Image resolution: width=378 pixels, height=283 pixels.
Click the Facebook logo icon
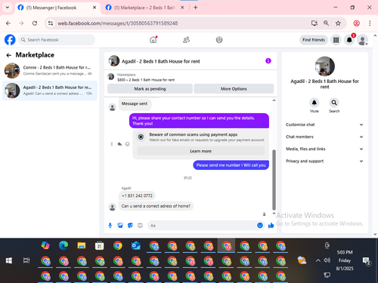point(10,40)
